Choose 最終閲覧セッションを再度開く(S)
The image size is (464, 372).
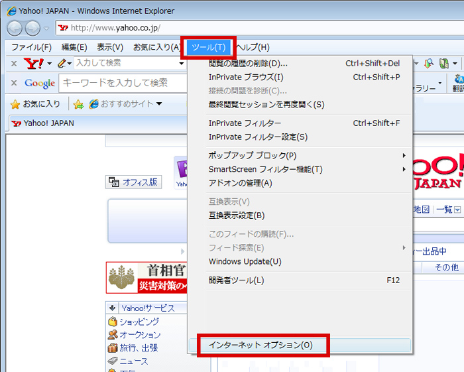click(x=300, y=105)
